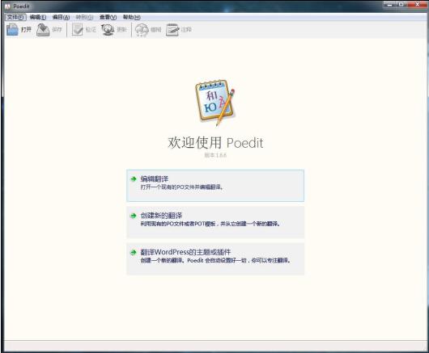
Task: Open the 查看(V) menu
Action: 108,17
